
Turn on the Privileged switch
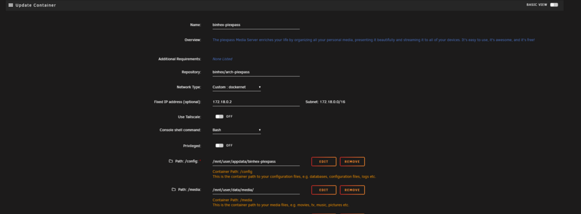[x=220, y=145]
